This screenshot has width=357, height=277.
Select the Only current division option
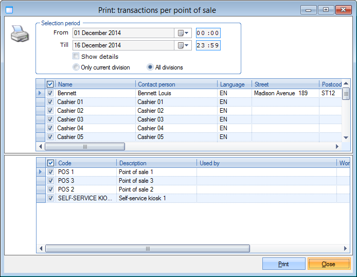[76, 67]
